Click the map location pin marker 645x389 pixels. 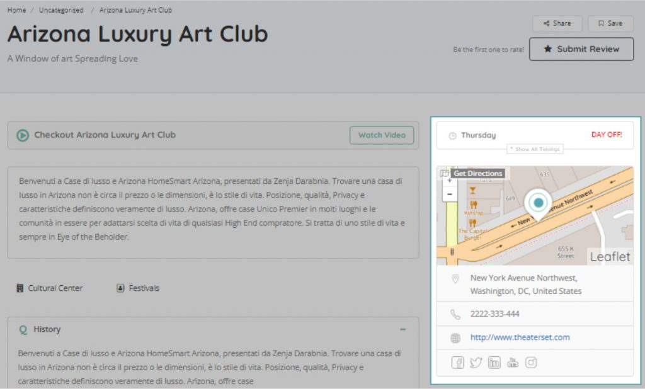[x=538, y=203]
